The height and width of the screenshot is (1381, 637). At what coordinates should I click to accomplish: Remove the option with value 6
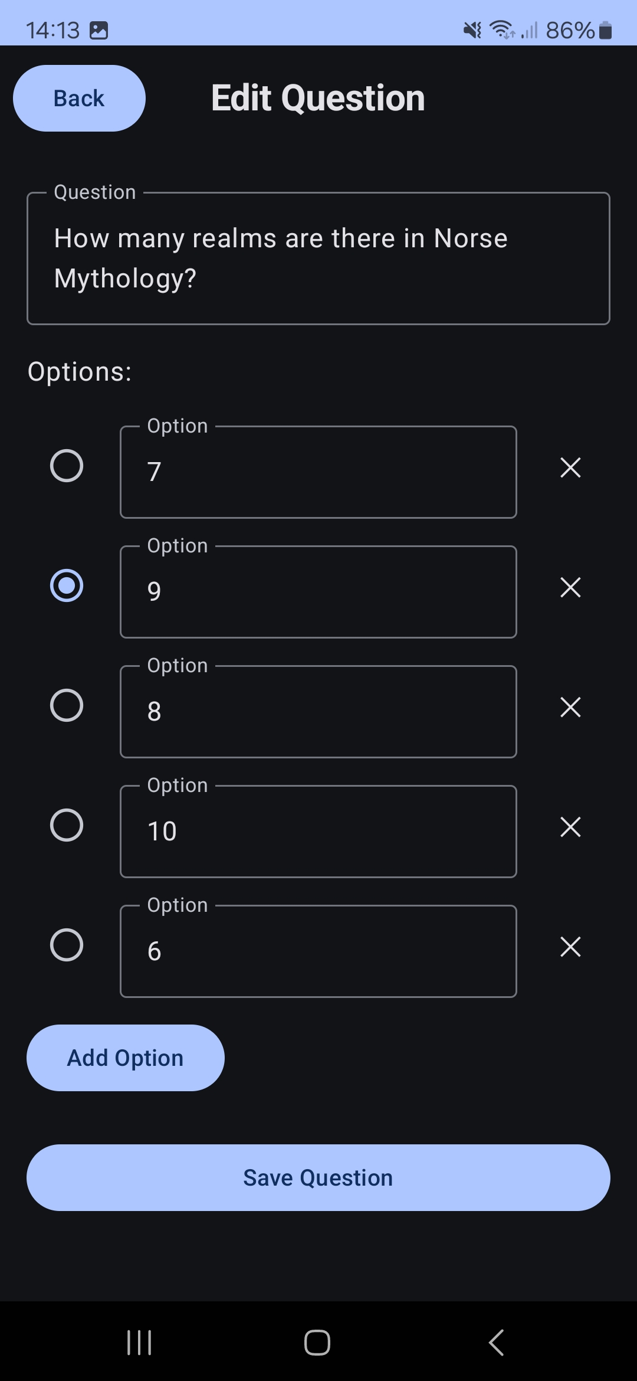click(x=570, y=947)
